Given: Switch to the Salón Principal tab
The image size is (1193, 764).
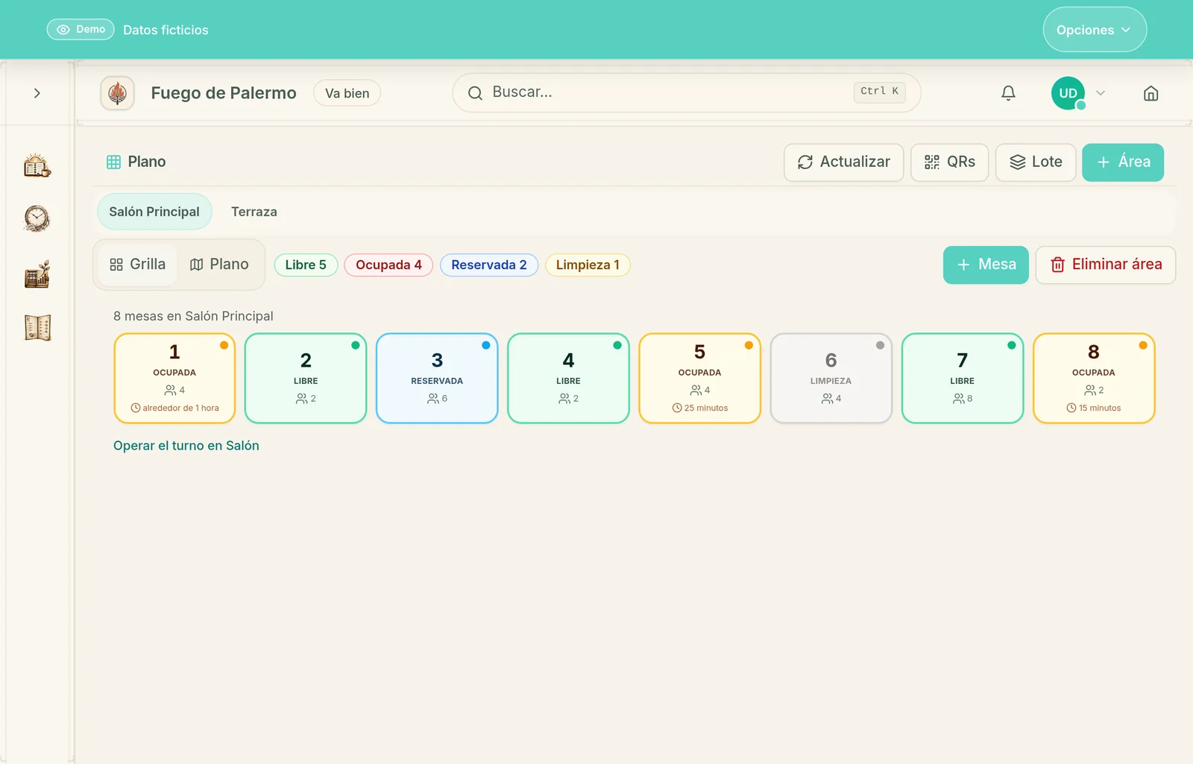Looking at the screenshot, I should point(154,212).
